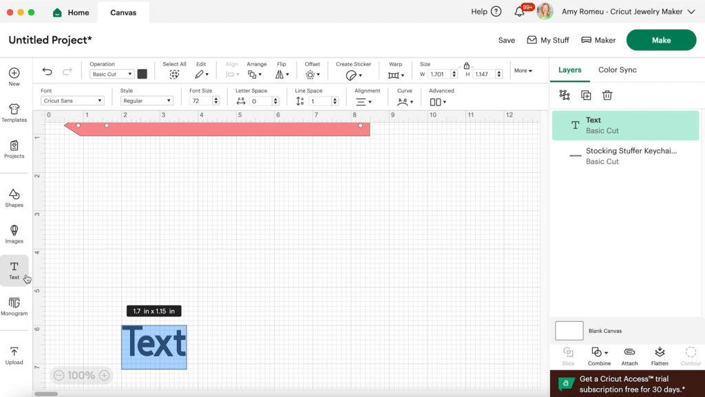The height and width of the screenshot is (397, 705).
Task: Open the Combine menu
Action: point(600,356)
